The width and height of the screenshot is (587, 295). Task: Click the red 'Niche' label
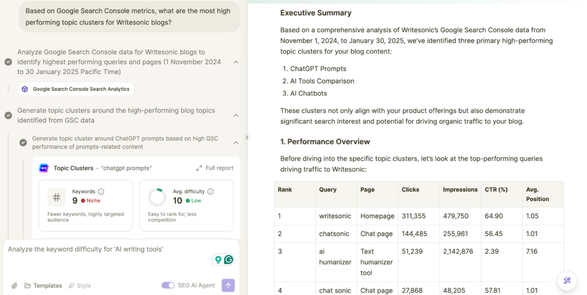[93, 201]
